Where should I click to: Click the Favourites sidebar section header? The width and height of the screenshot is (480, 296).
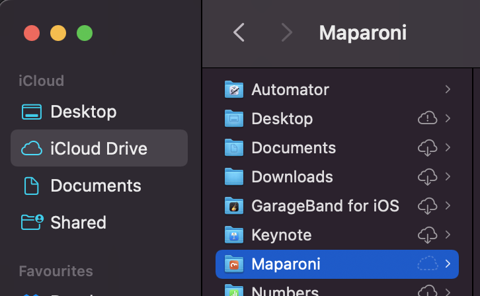click(56, 272)
